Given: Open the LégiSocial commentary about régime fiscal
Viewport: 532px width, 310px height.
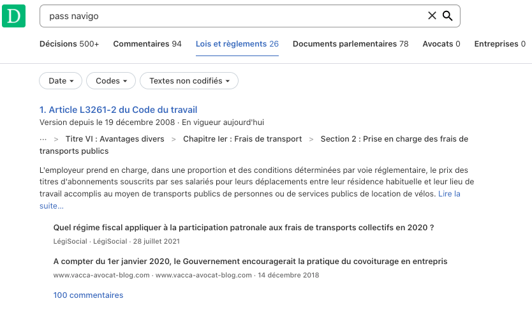Looking at the screenshot, I should click(x=244, y=228).
